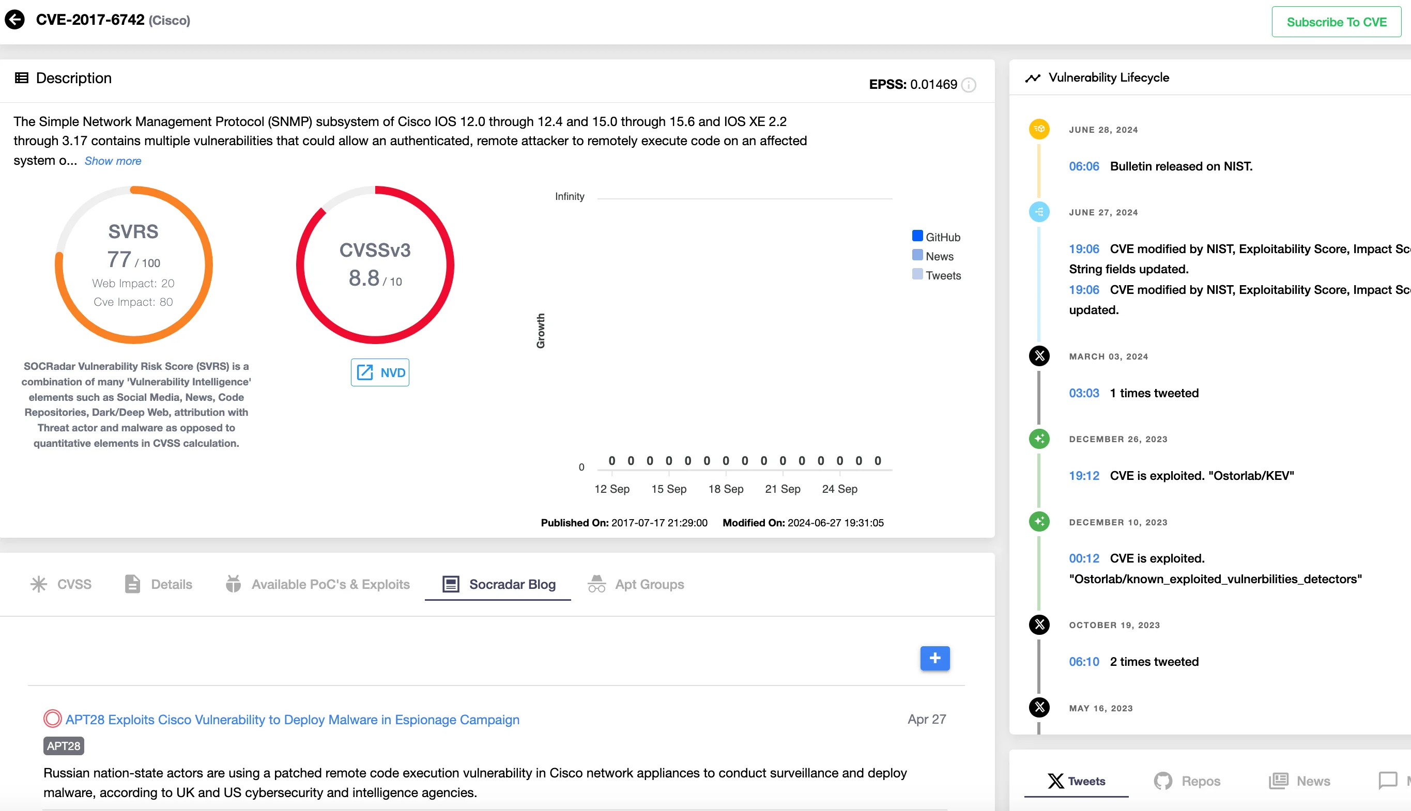The height and width of the screenshot is (811, 1411).
Task: Click the December 10, 2023 exploit marker
Action: point(1039,522)
